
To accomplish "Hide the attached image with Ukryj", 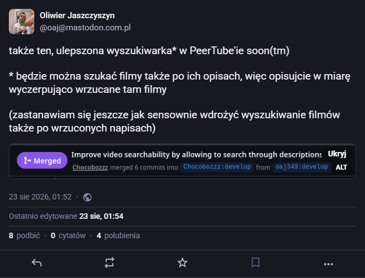I will click(337, 154).
